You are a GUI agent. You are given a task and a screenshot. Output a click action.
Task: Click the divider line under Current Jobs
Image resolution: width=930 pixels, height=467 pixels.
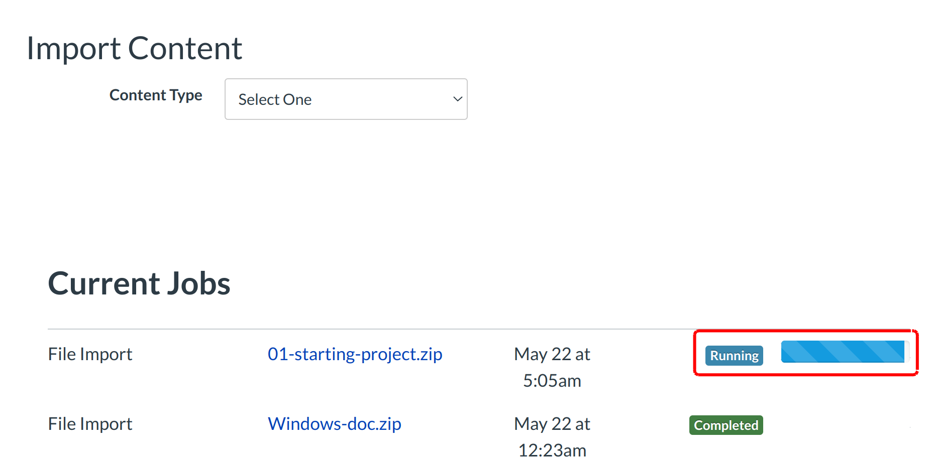(352, 329)
